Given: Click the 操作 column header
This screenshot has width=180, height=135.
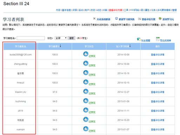Looking at the screenshot, I should [x=158, y=47].
